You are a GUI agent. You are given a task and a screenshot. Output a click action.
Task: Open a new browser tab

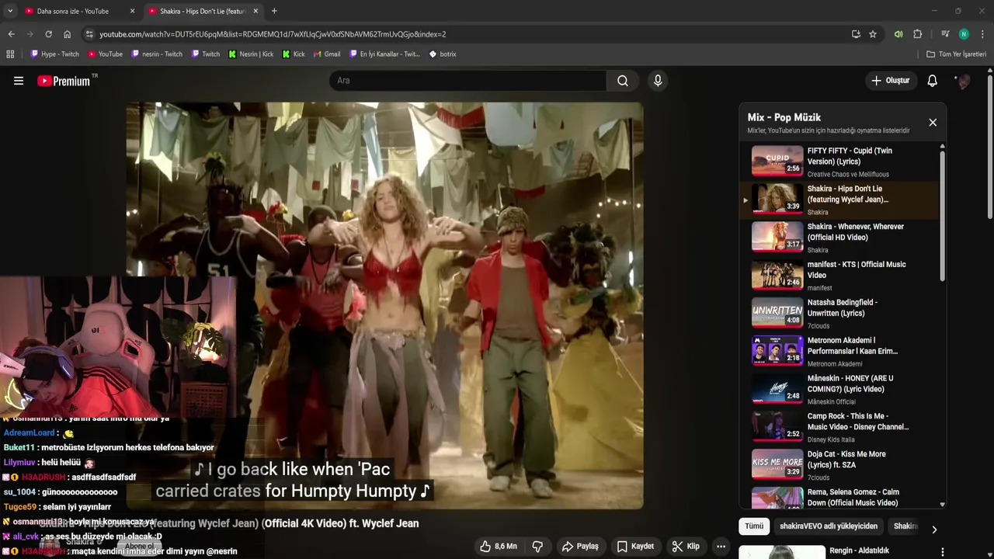pos(274,11)
